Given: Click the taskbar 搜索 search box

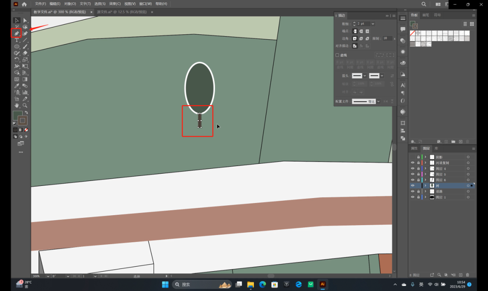Looking at the screenshot, I should click(x=202, y=285).
